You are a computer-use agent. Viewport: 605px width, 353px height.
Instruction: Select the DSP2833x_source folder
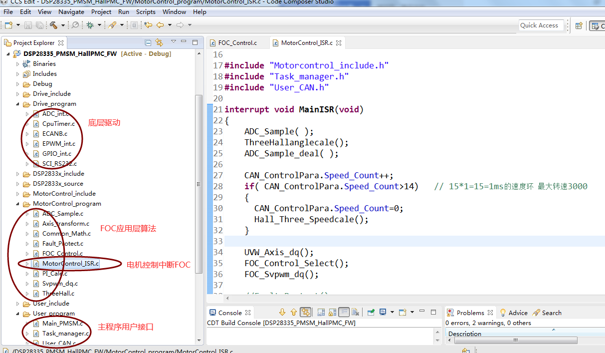tap(58, 184)
